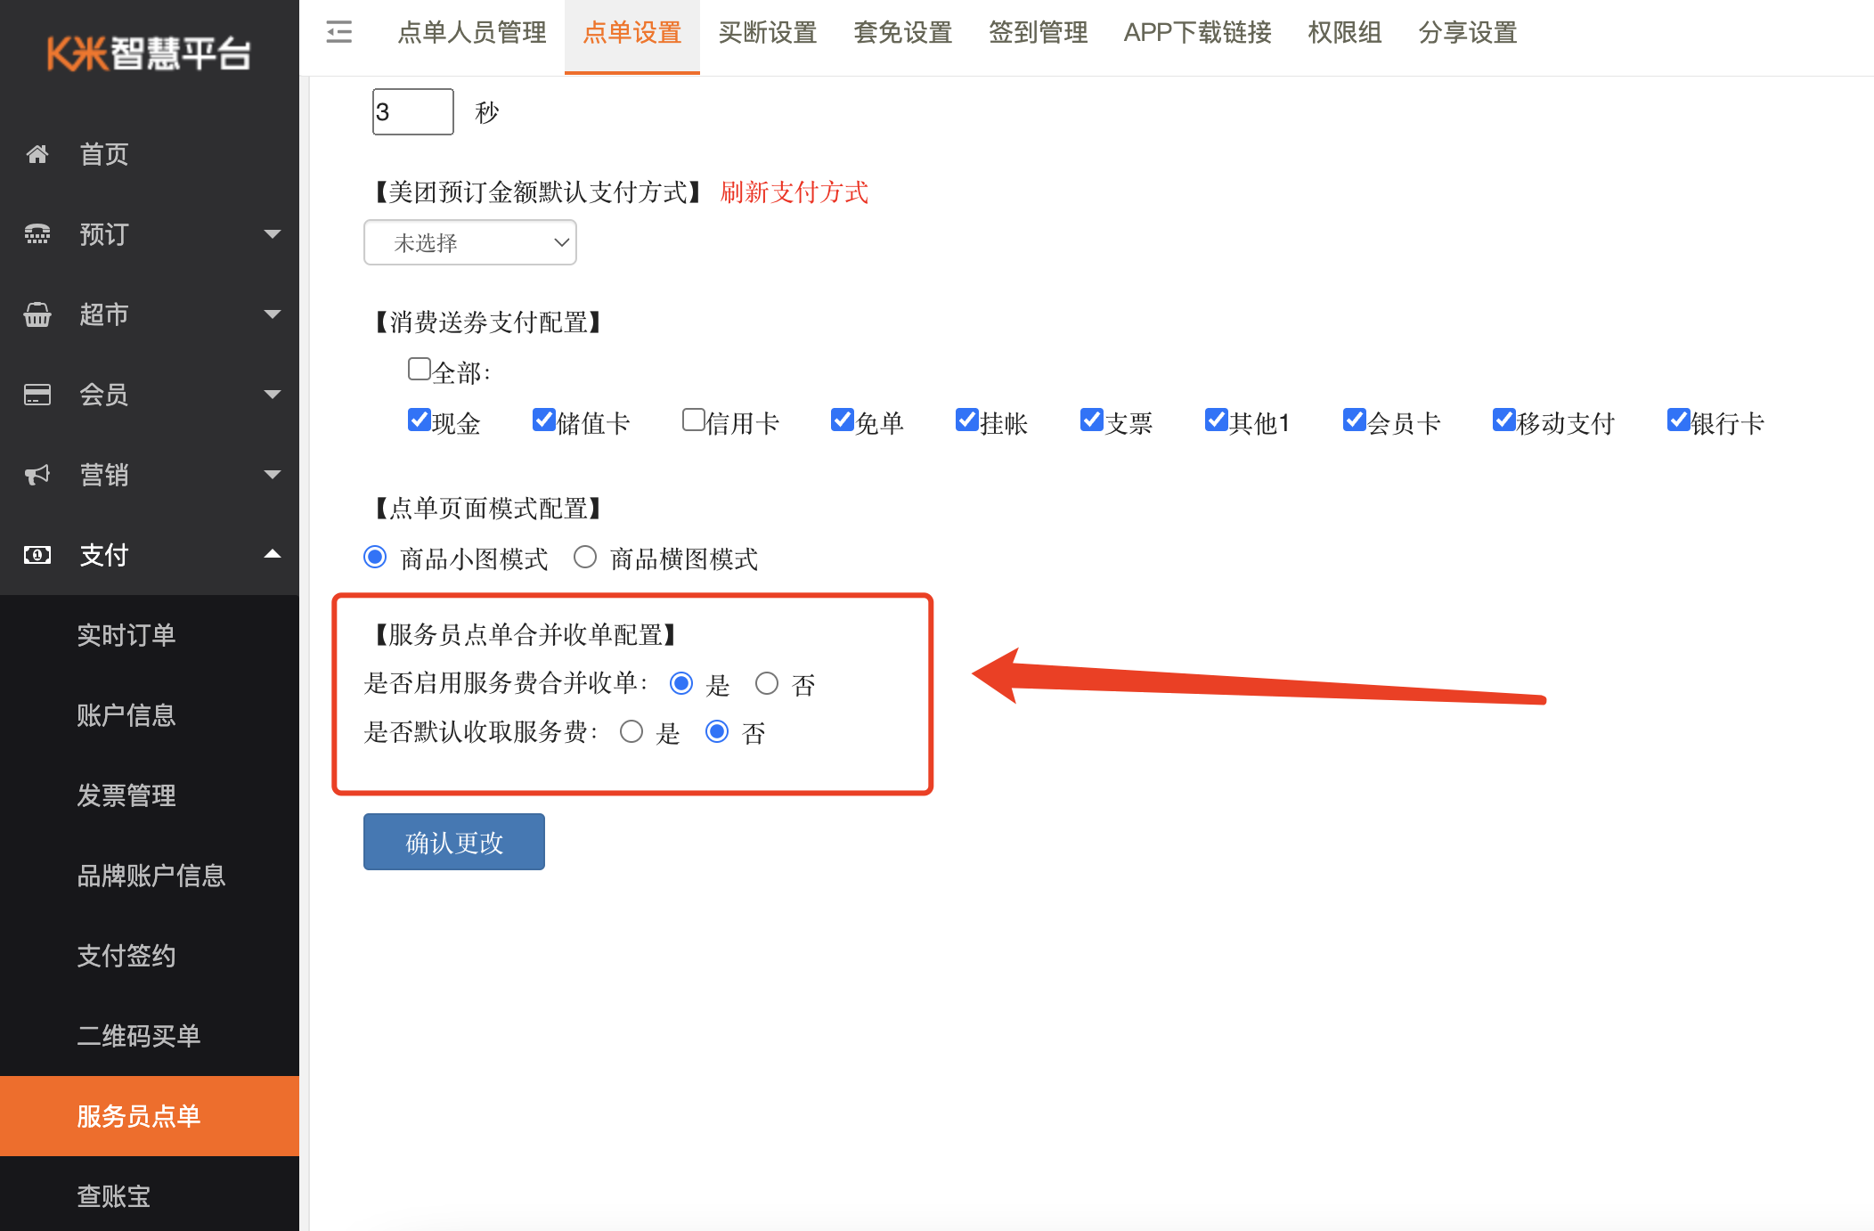This screenshot has height=1231, width=1874.
Task: Expand the 会员 menu arrow
Action: tap(273, 395)
